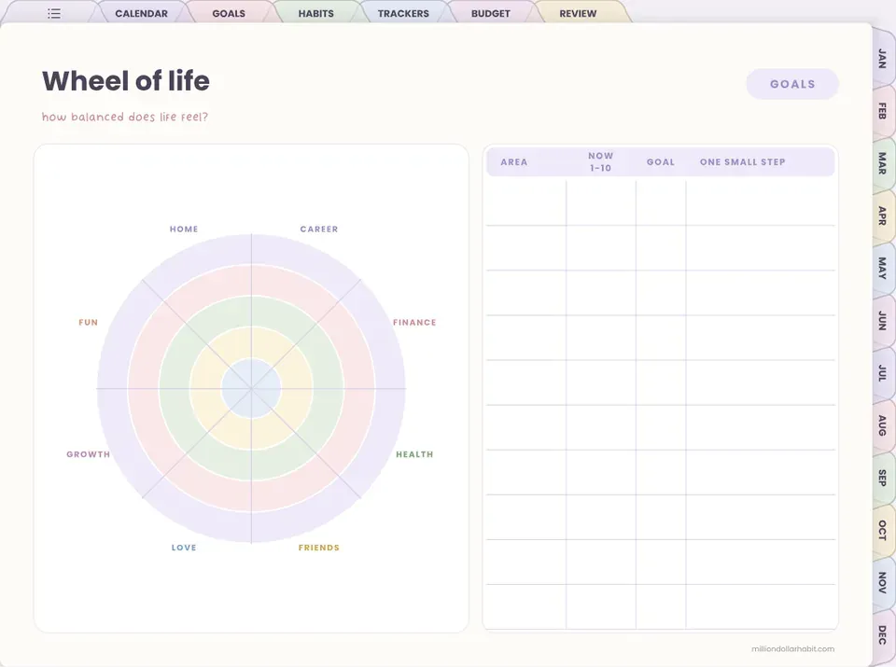This screenshot has height=667, width=896.
Task: Open the index list icon tab
Action: (54, 13)
